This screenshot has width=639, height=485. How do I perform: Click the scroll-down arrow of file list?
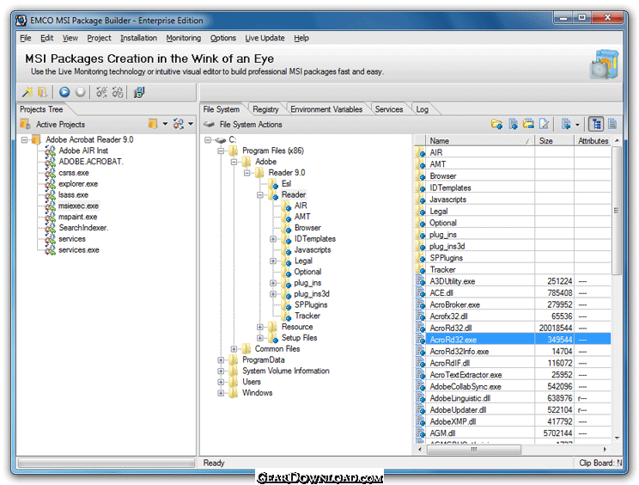pos(617,438)
